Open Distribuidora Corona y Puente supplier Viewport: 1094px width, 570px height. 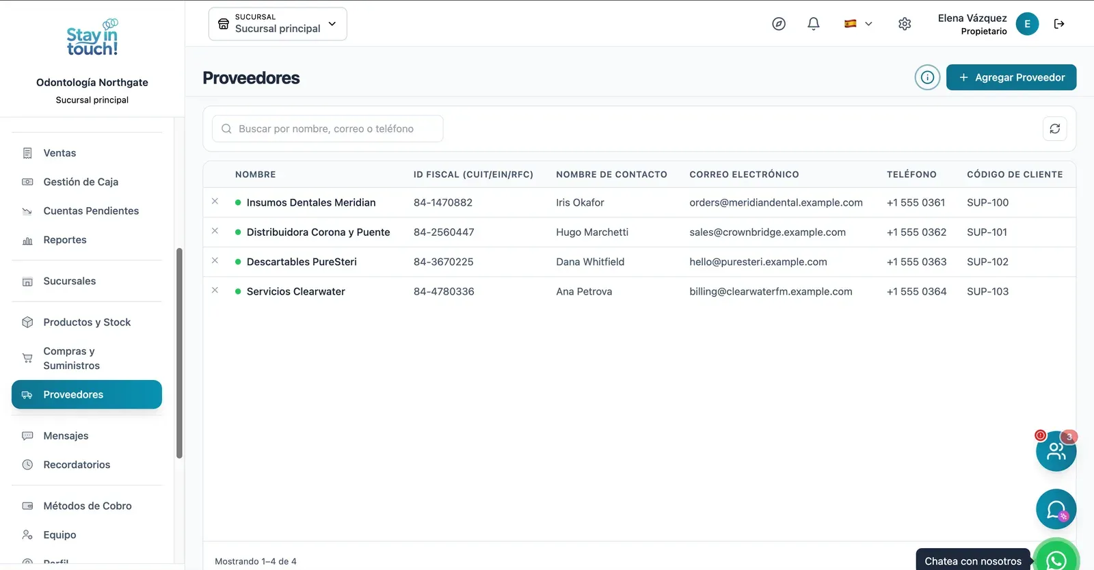pyautogui.click(x=318, y=232)
